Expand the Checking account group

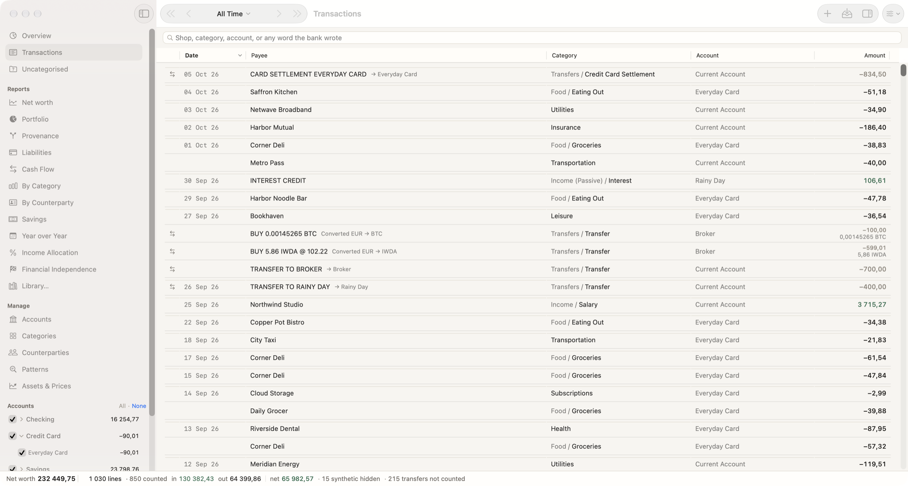coord(21,420)
